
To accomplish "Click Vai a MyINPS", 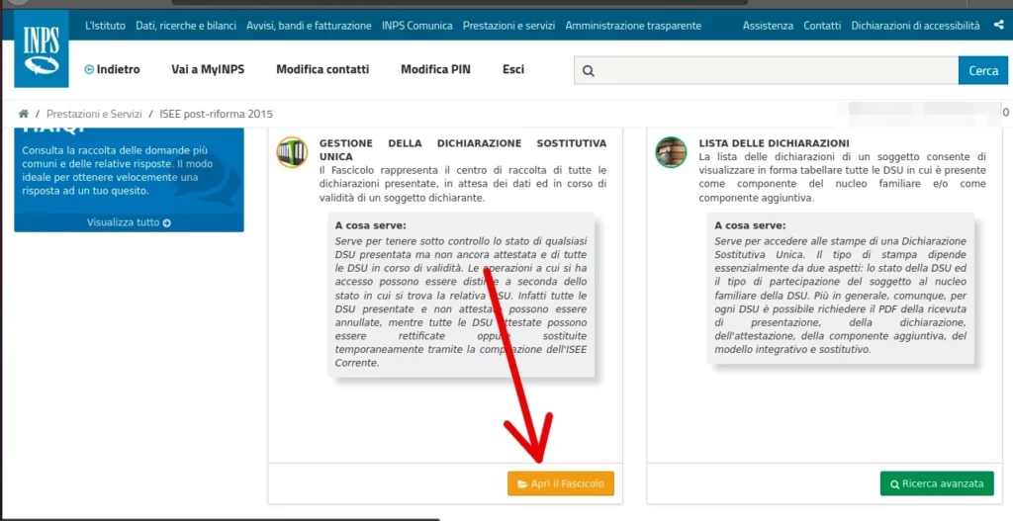I will pyautogui.click(x=208, y=70).
